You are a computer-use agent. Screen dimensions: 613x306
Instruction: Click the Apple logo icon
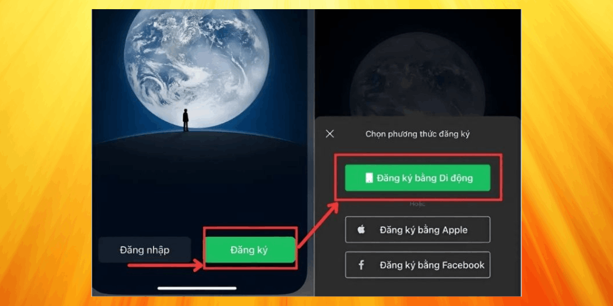[x=361, y=229]
